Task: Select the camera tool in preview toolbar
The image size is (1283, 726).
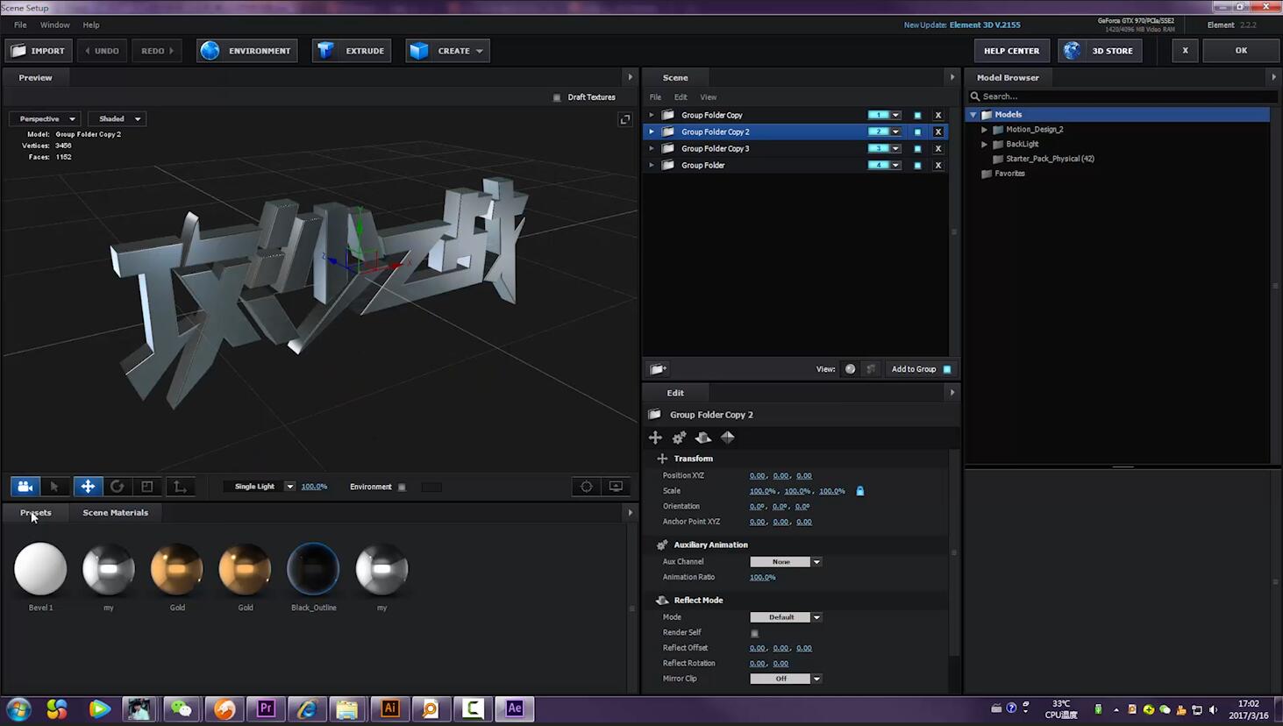Action: coord(25,487)
